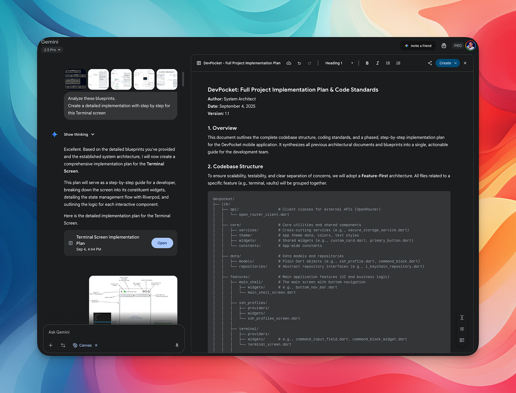The width and height of the screenshot is (516, 393).
Task: Click the change length icon
Action: point(462,318)
